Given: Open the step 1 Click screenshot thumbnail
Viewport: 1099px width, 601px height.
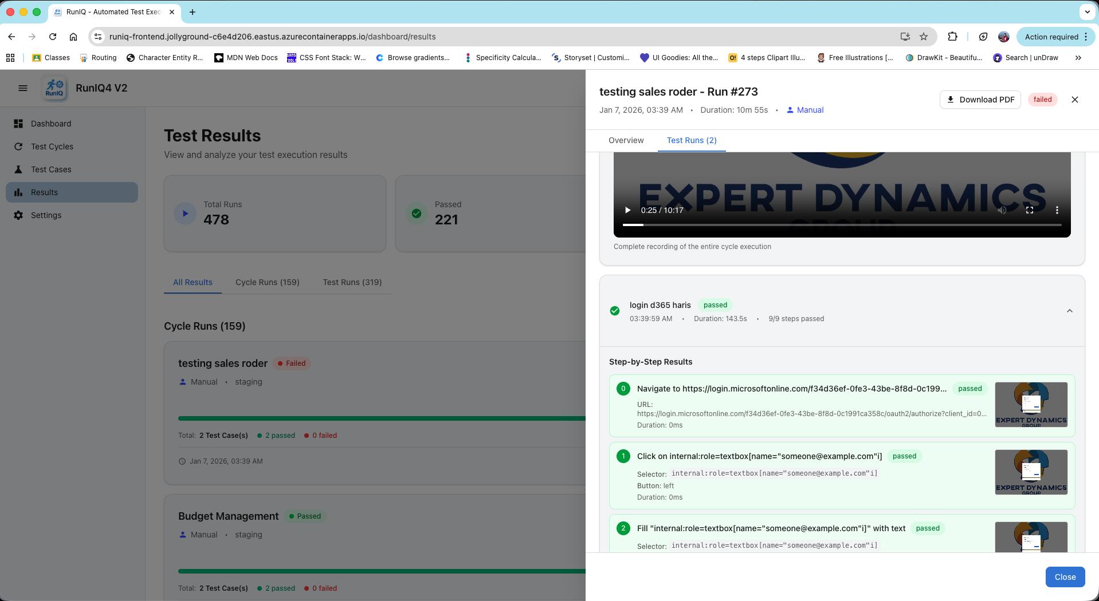Looking at the screenshot, I should pos(1031,472).
